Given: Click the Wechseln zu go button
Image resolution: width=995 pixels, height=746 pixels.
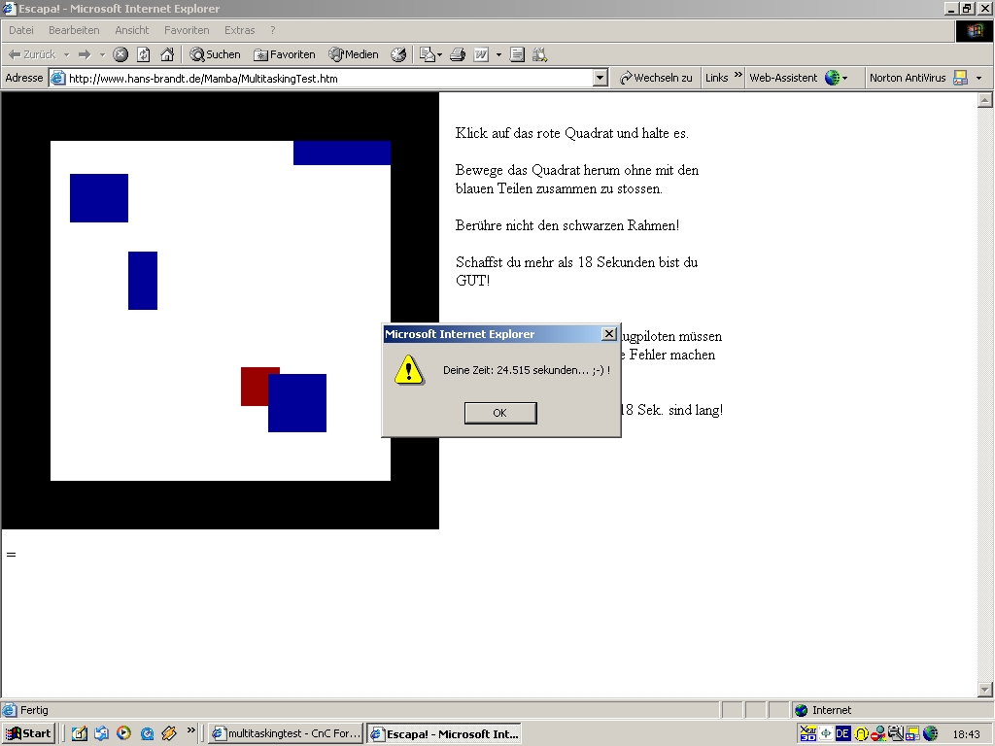Looking at the screenshot, I should coord(657,78).
